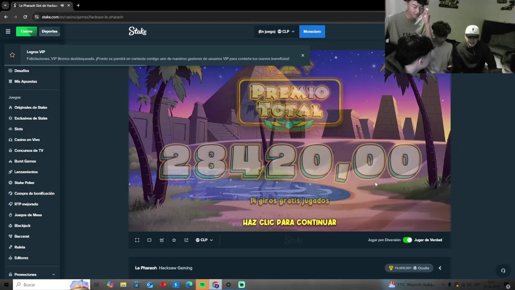This screenshot has height=290, width=515.
Task: Open a new browser tab
Action: point(78,6)
